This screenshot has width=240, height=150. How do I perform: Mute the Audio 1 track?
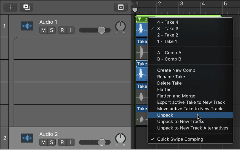43,30
